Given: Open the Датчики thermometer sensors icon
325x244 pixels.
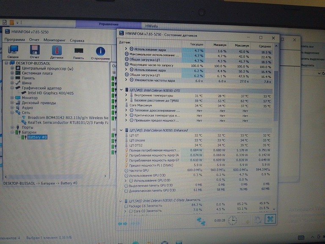Looking at the screenshot, I should (x=57, y=50).
